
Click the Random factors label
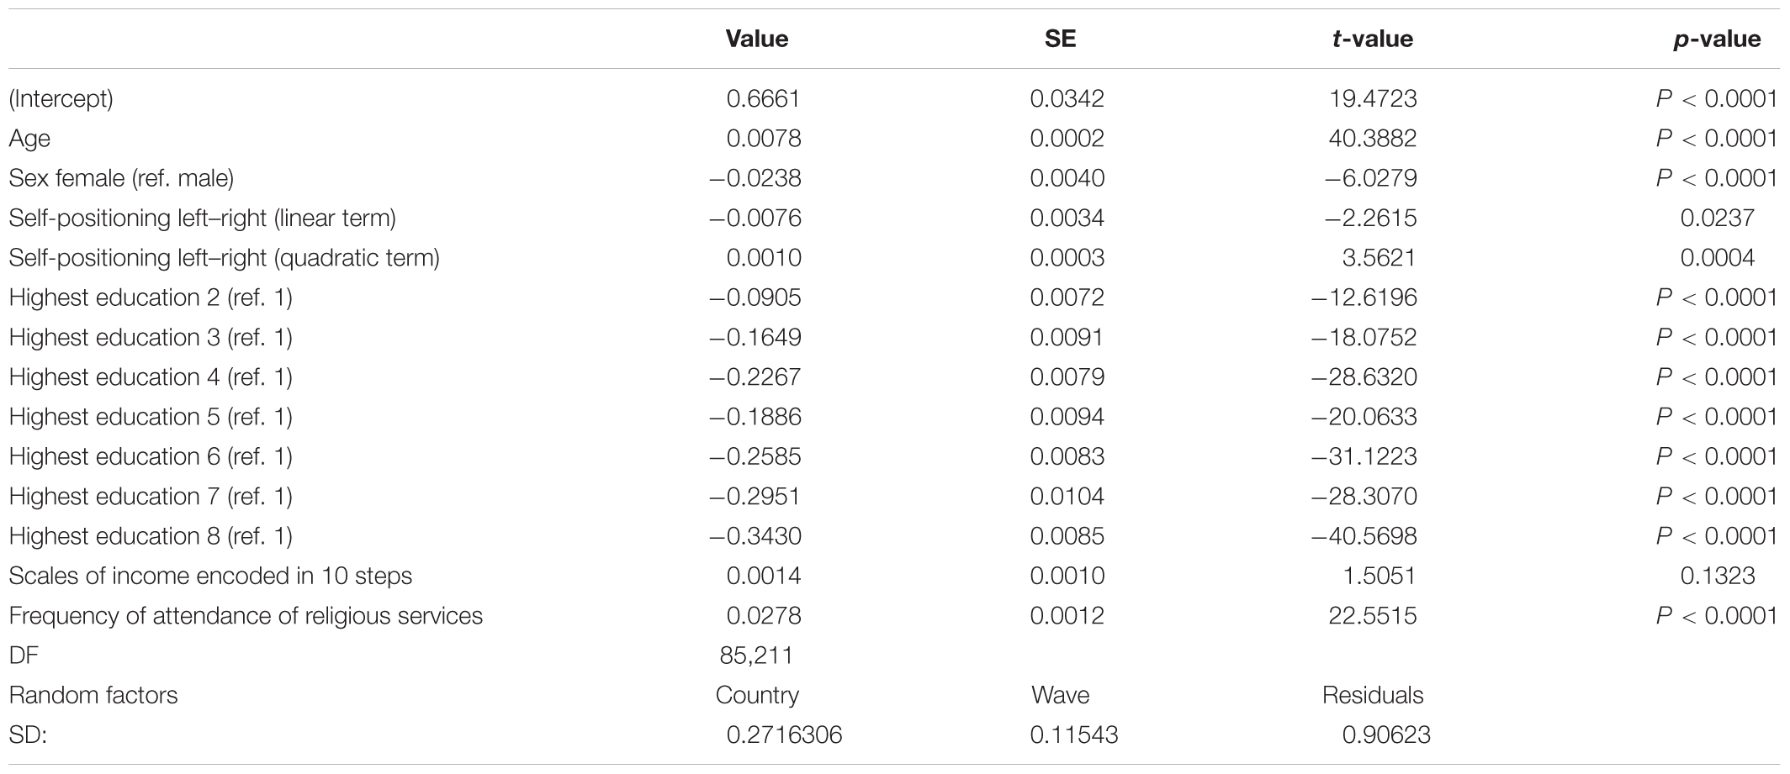pos(93,695)
